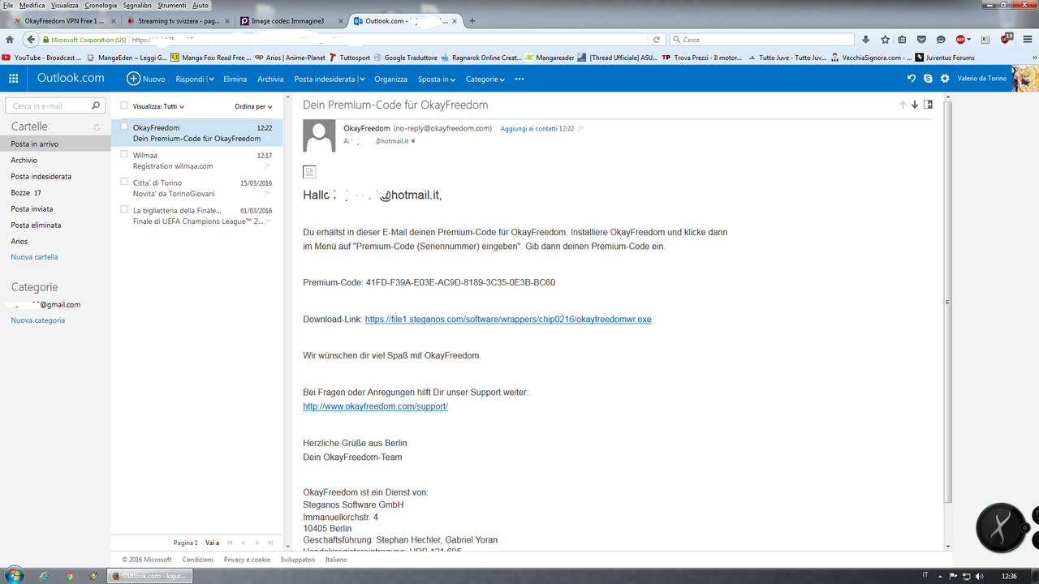The height and width of the screenshot is (584, 1039).
Task: Click the Aggiungi ai contatti link
Action: click(x=528, y=128)
